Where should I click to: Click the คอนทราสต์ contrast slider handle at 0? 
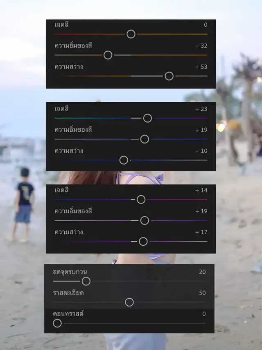point(57,323)
